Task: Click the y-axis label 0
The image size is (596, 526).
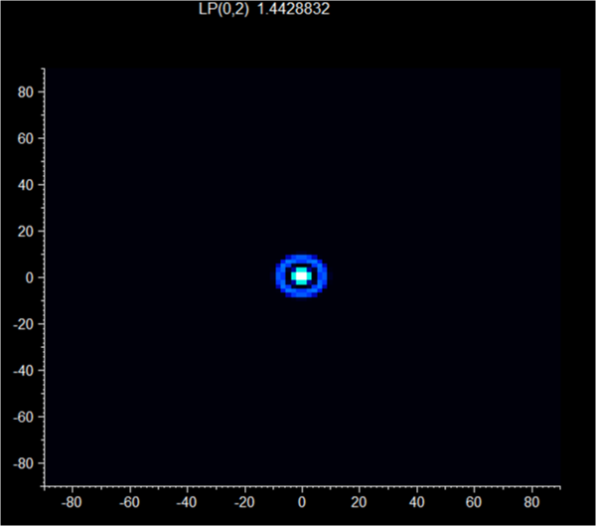Action: [x=29, y=277]
